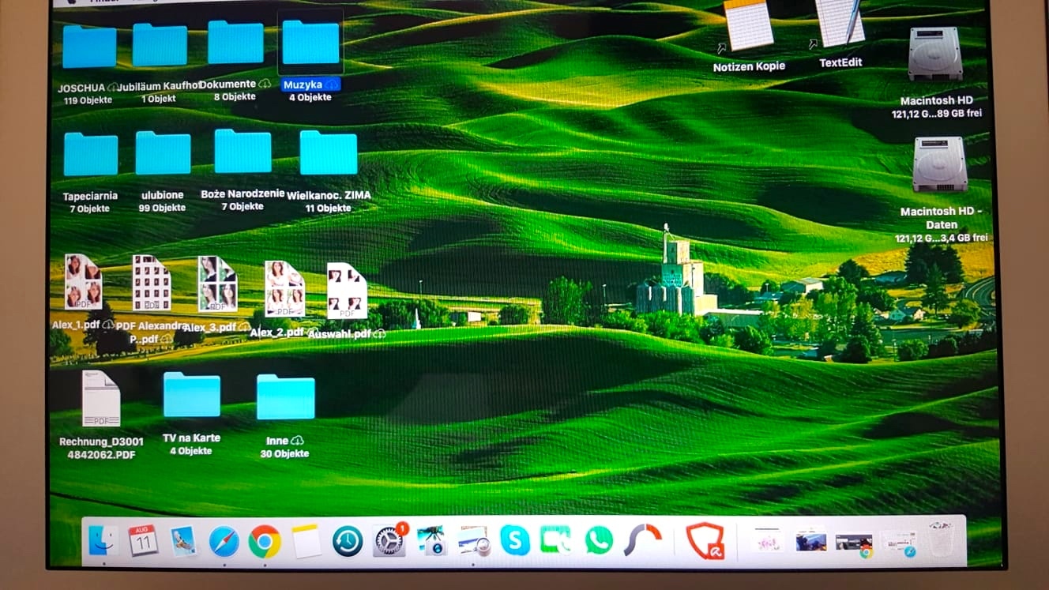The width and height of the screenshot is (1049, 590).
Task: Open the Calendar app in Dock
Action: click(x=143, y=541)
